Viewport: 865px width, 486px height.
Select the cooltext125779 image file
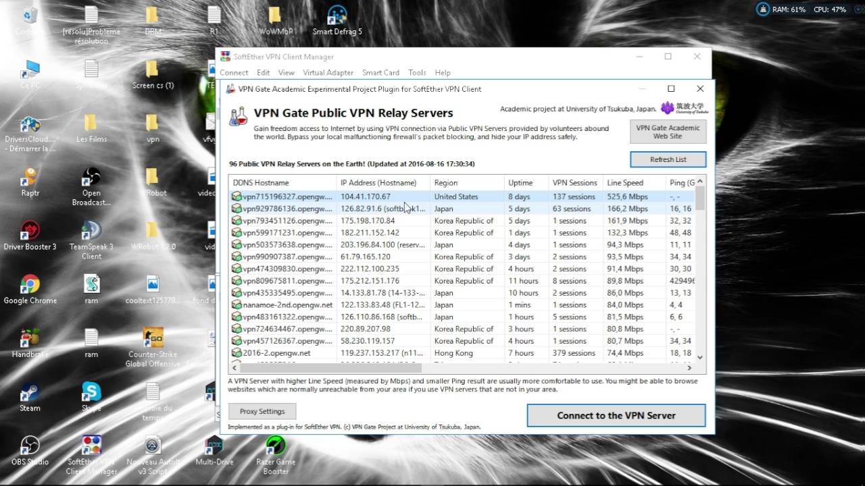point(153,290)
